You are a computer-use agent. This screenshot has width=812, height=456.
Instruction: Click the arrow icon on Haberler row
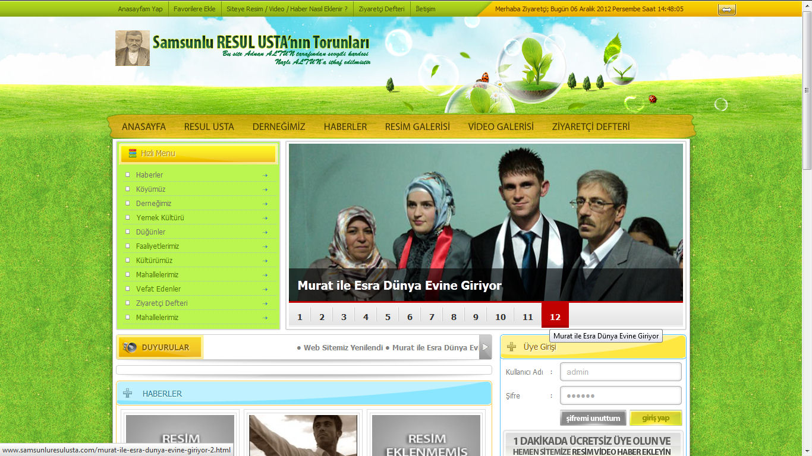click(265, 175)
